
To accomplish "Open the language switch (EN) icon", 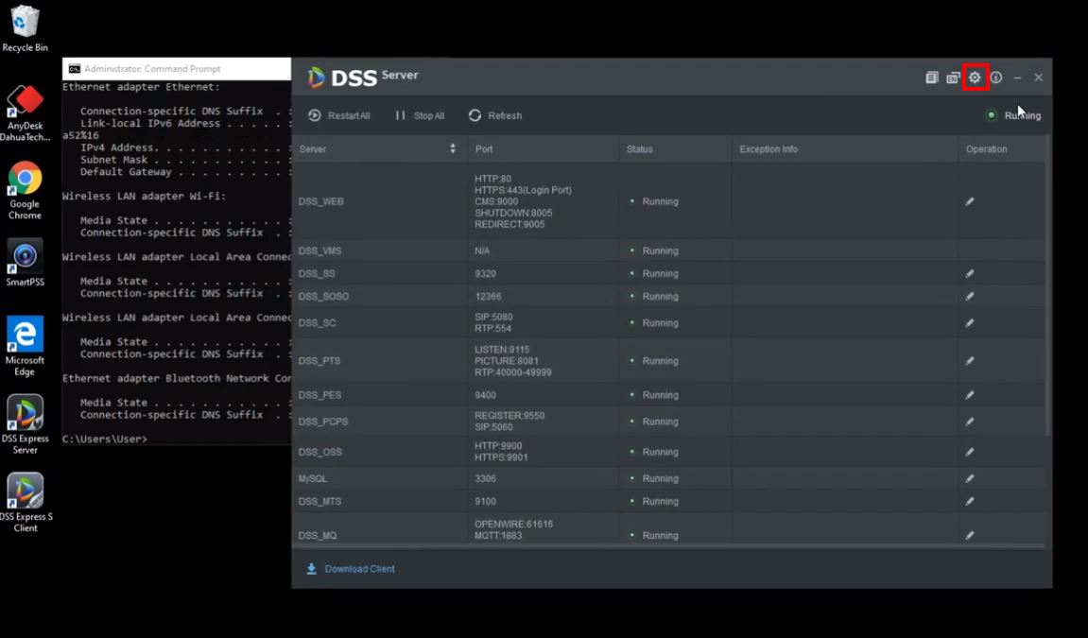I will pos(953,78).
